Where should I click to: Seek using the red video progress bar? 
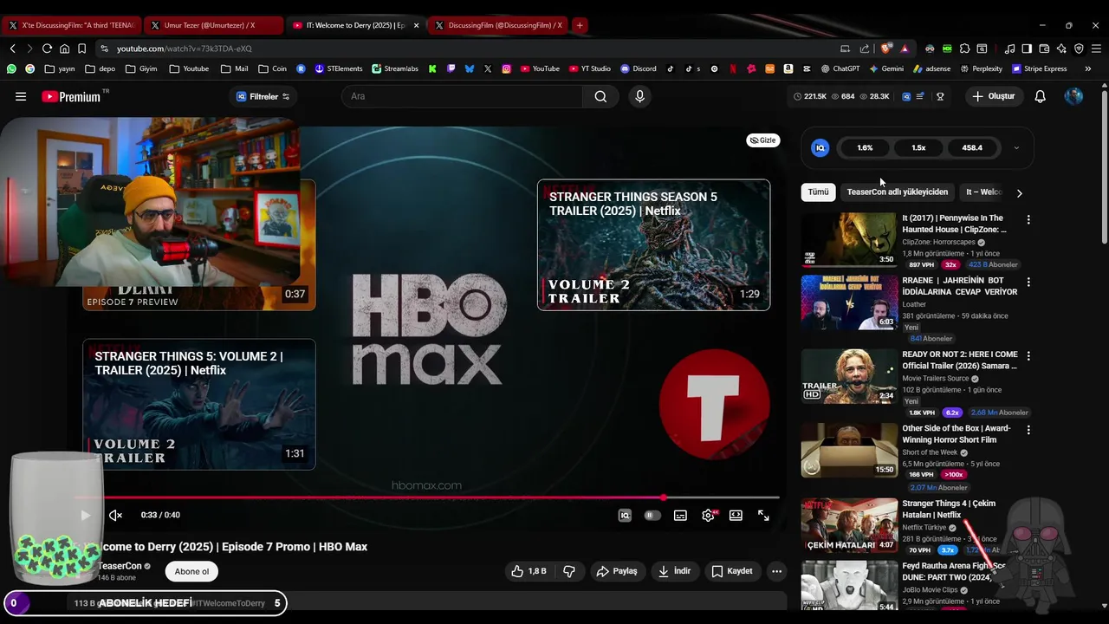click(426, 497)
